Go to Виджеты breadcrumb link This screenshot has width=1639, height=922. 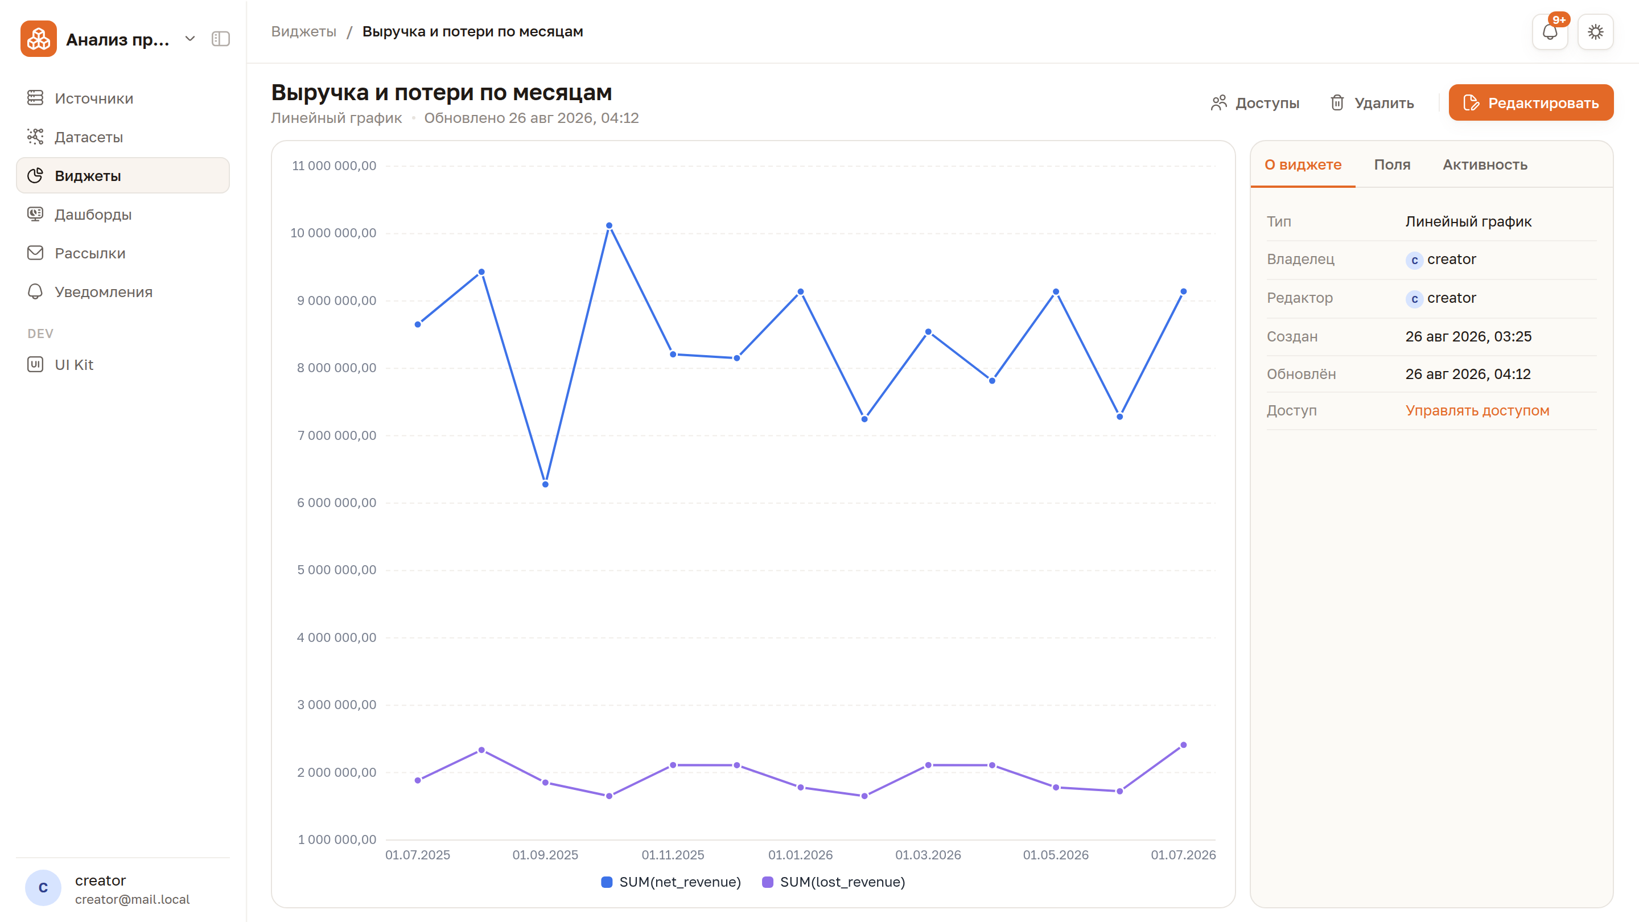click(x=303, y=31)
